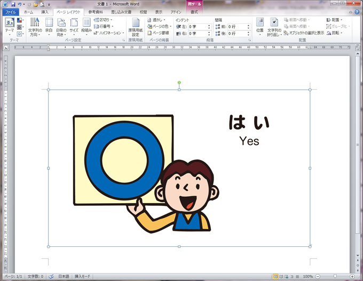The height and width of the screenshot is (281, 363).
Task: Click the 段組み (Columns) icon
Action: (86, 26)
